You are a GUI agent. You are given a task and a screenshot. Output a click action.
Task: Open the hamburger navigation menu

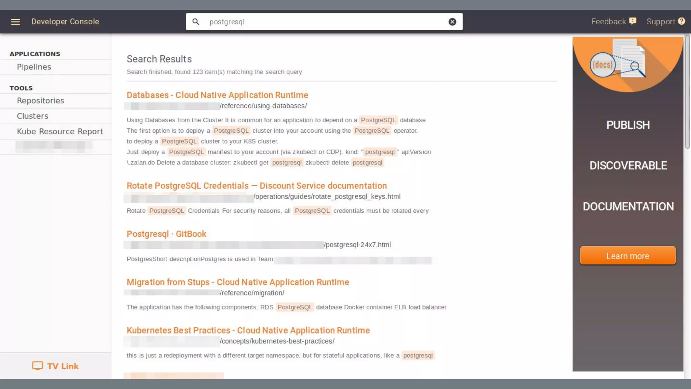[x=15, y=22]
